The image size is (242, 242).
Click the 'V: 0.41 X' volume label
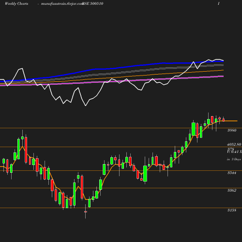(234, 151)
